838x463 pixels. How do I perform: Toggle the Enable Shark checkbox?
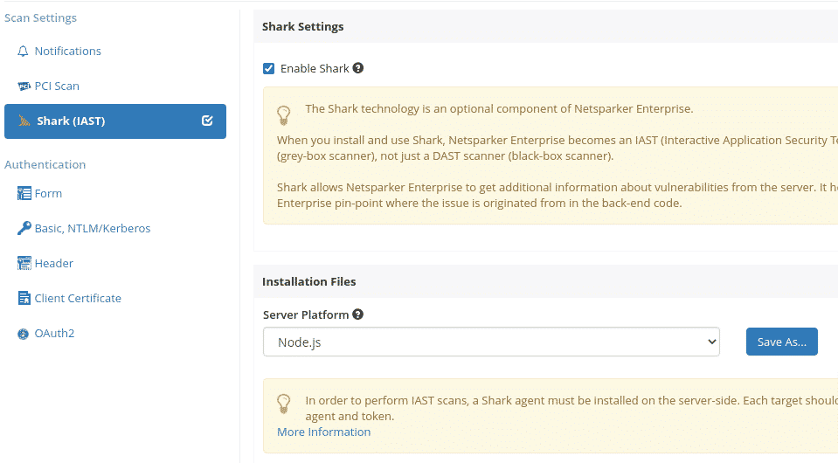pyautogui.click(x=269, y=68)
